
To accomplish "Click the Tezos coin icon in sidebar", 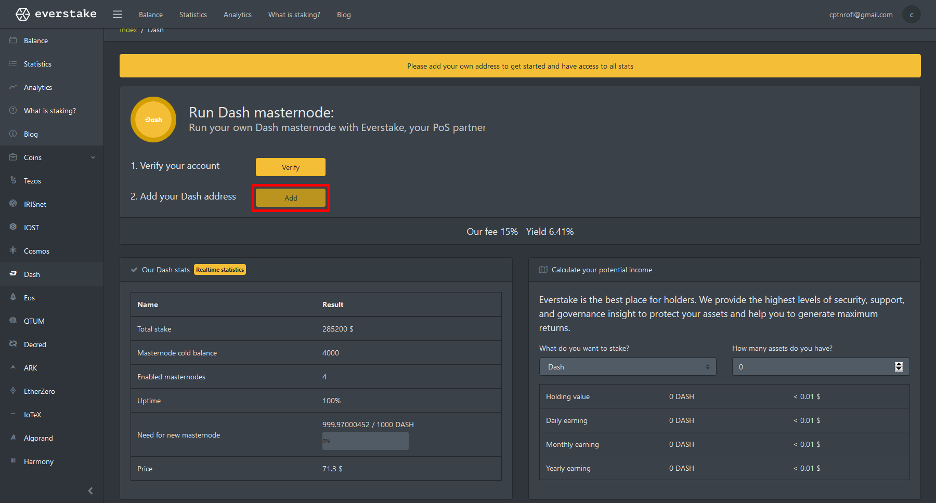I will pos(13,180).
